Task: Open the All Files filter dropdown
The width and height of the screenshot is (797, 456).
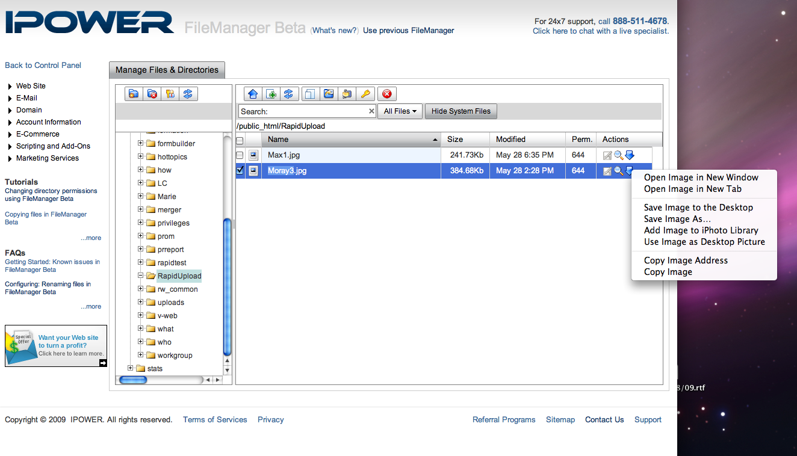Action: click(400, 111)
